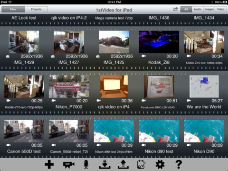Screen dimensions: 228x171
Task: Open Canon 550D test video thumbnail
Action: [x=24, y=131]
